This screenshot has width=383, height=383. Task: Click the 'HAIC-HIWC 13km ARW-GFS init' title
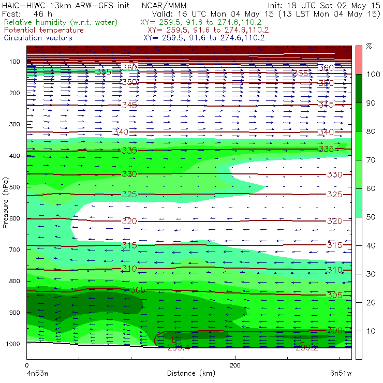(x=66, y=5)
